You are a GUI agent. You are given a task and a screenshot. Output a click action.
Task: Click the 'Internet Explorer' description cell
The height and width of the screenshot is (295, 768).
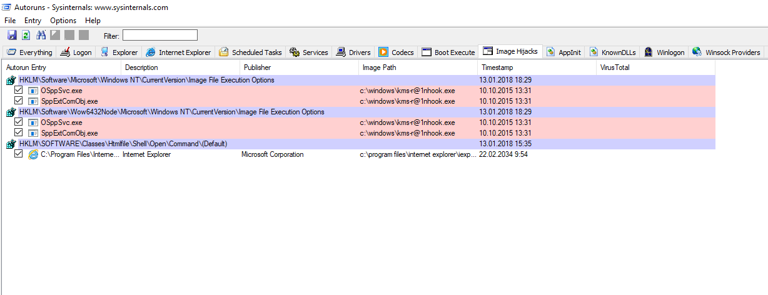click(x=146, y=154)
